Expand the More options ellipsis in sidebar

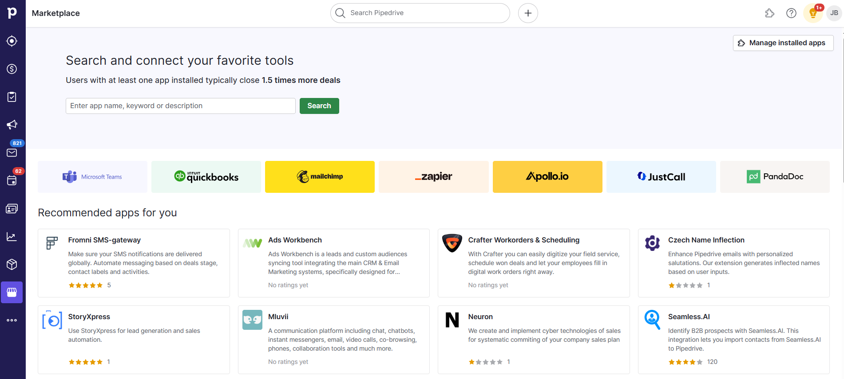(12, 320)
